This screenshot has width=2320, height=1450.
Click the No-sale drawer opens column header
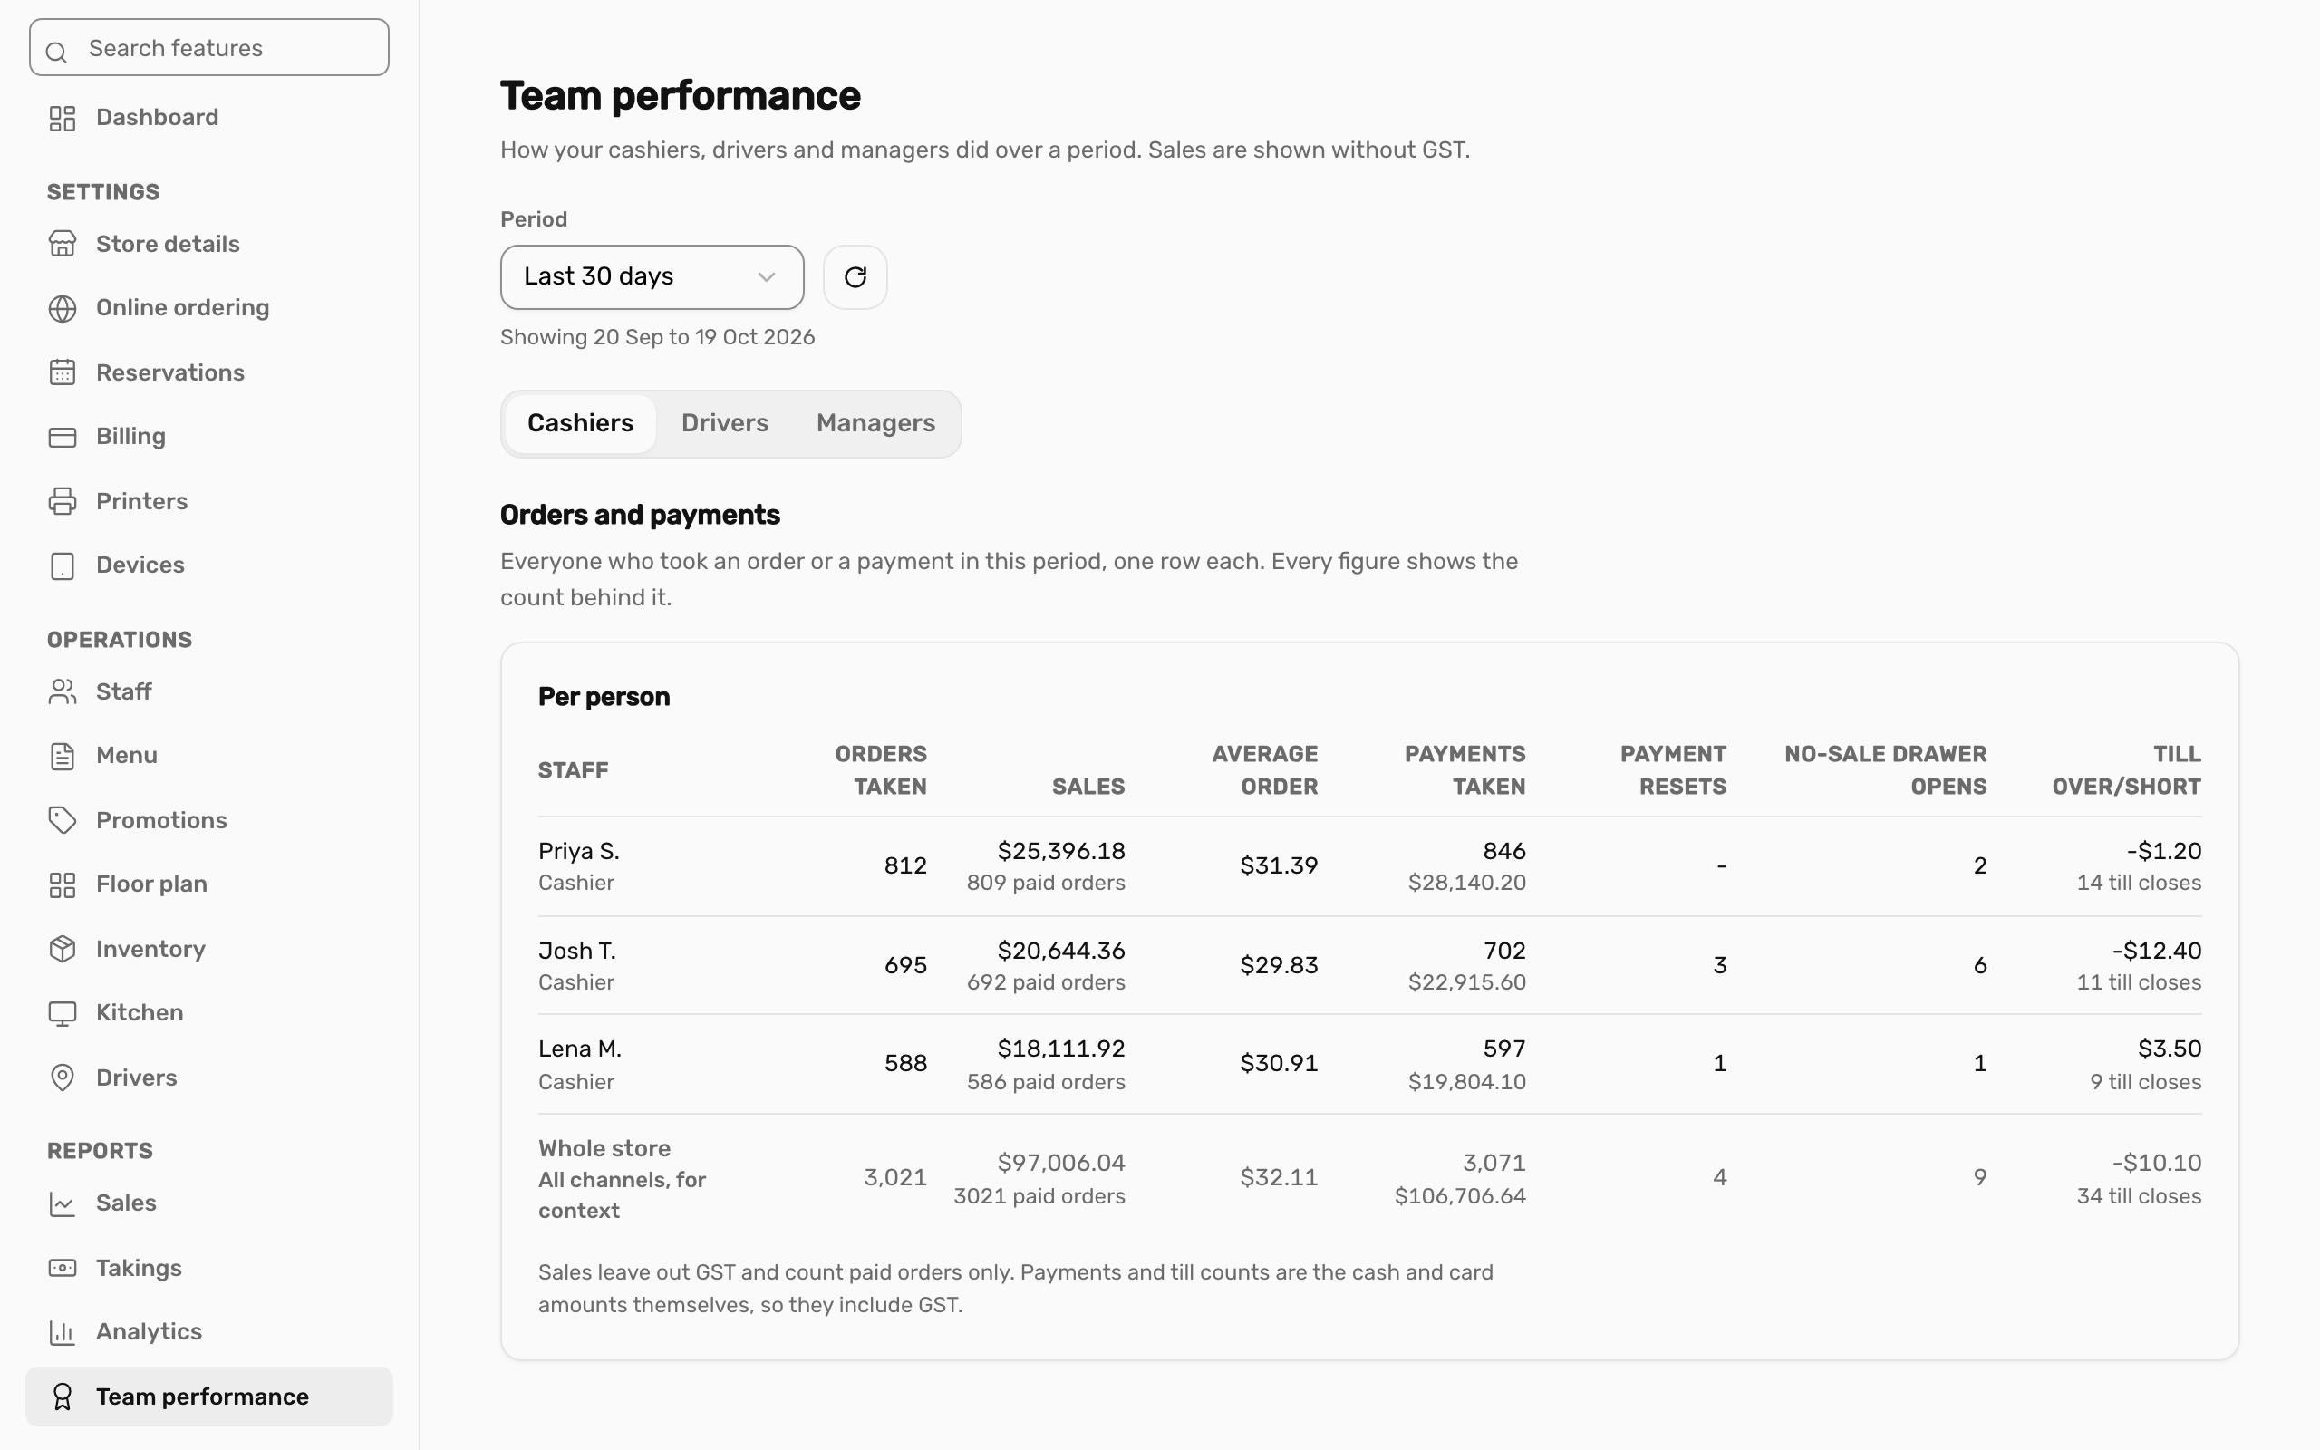tap(1885, 770)
